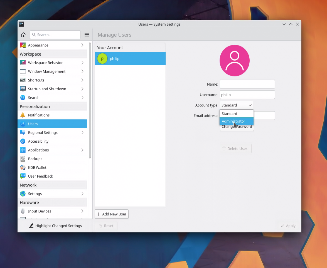Open User Feedback settings
Image resolution: width=327 pixels, height=268 pixels.
(40, 176)
